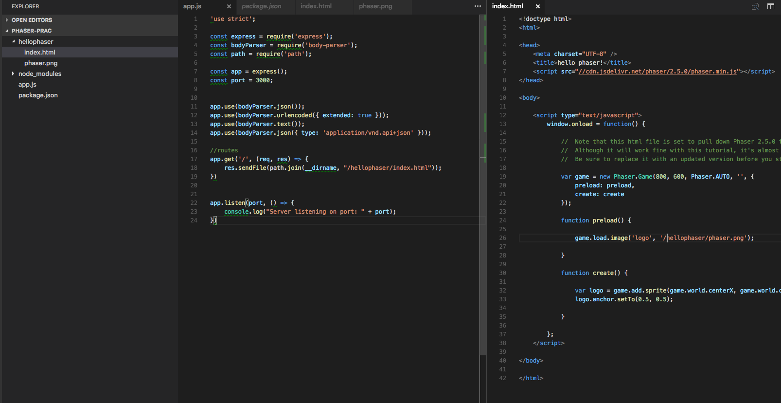Click the 'var logo = game.add.sprite' line
Screen dimensions: 781x403
pos(677,291)
